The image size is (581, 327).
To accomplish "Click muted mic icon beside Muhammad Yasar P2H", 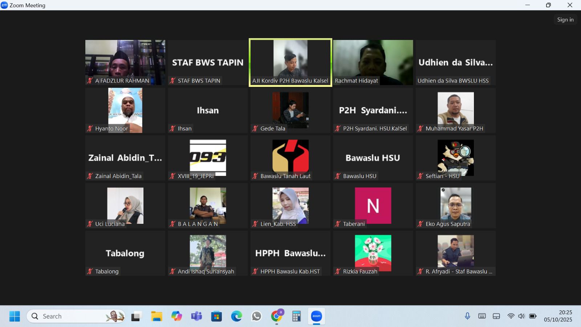I will pyautogui.click(x=420, y=128).
